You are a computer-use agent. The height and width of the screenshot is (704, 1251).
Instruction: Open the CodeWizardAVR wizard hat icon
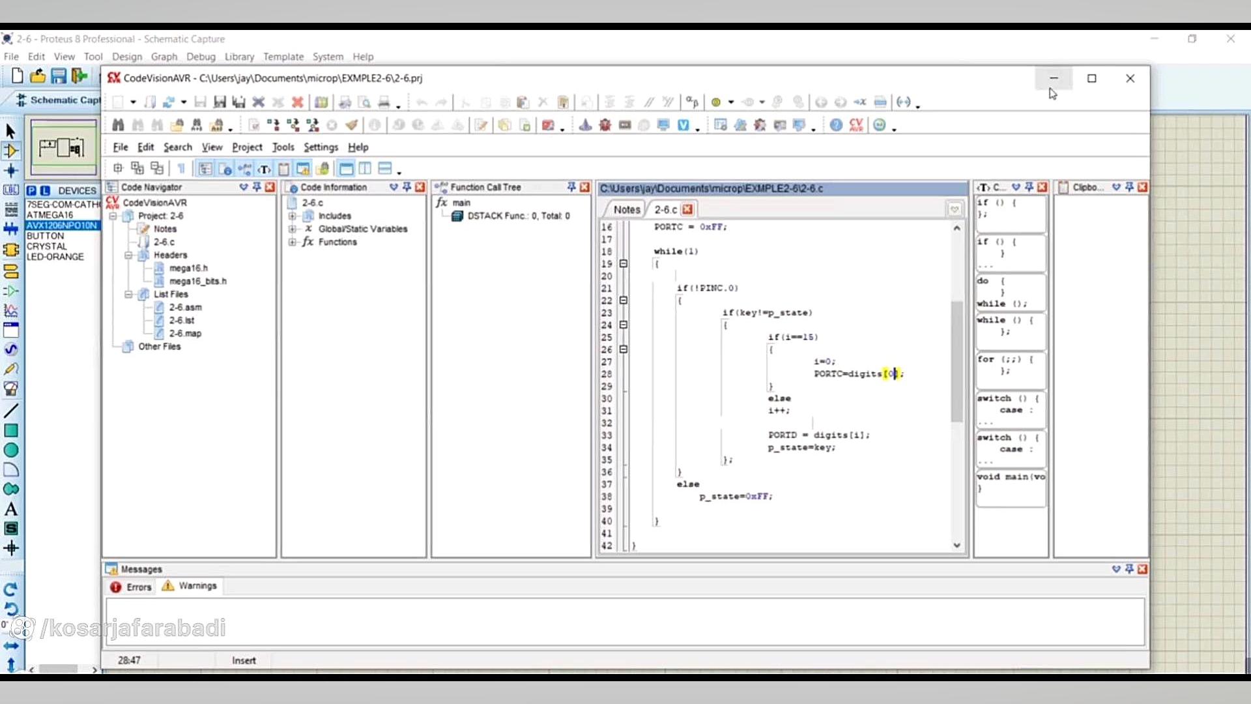pos(585,125)
